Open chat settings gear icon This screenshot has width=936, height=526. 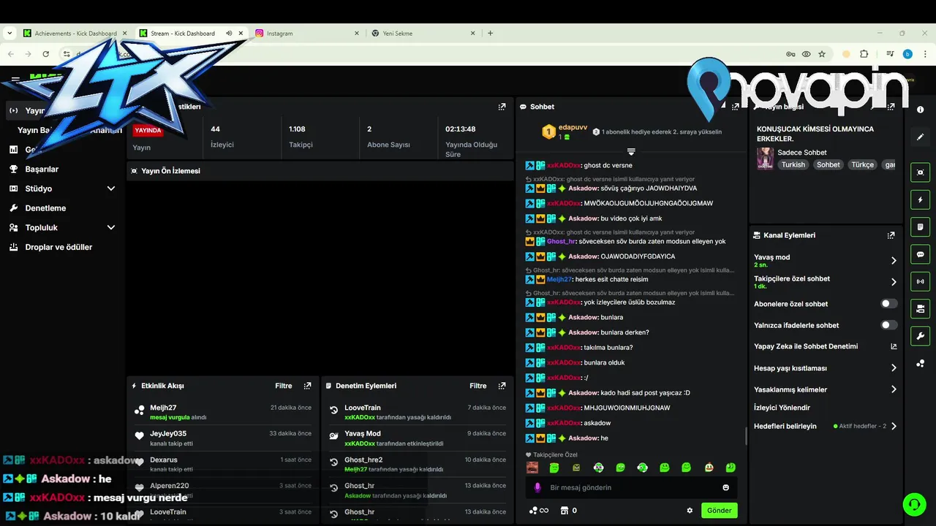(690, 511)
